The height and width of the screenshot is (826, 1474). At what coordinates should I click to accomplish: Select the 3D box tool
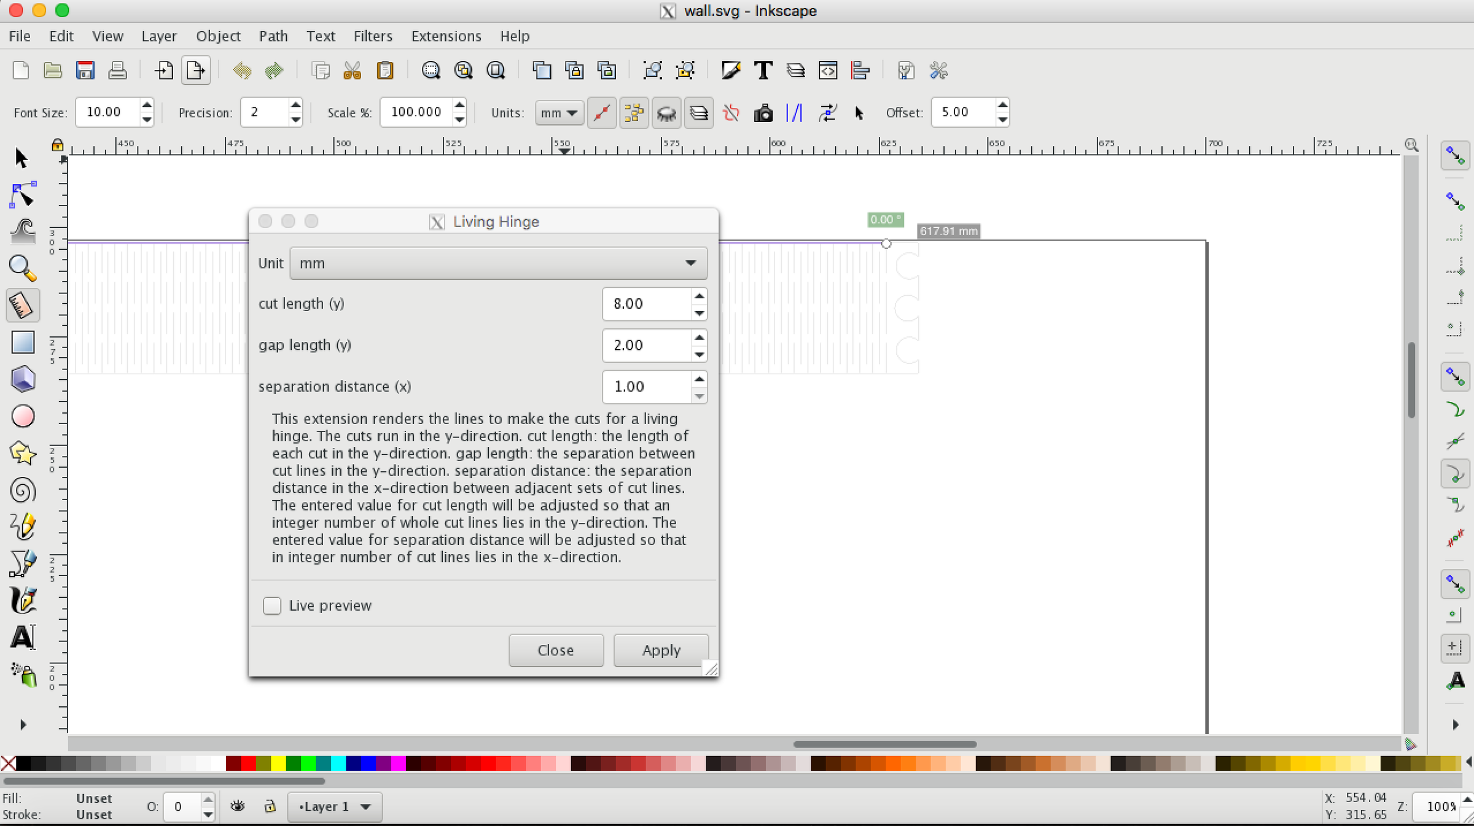pyautogui.click(x=23, y=379)
